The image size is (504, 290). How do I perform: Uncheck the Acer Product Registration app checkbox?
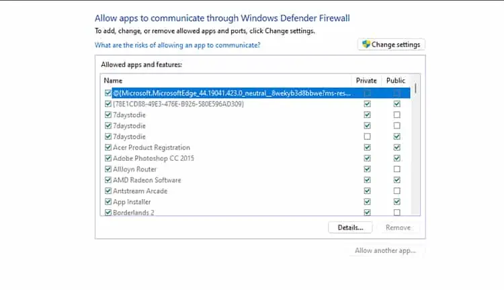pyautogui.click(x=108, y=147)
